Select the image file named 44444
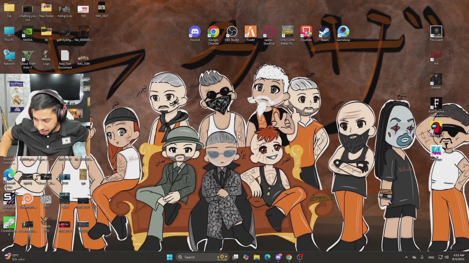The width and height of the screenshot is (469, 263). (65, 201)
